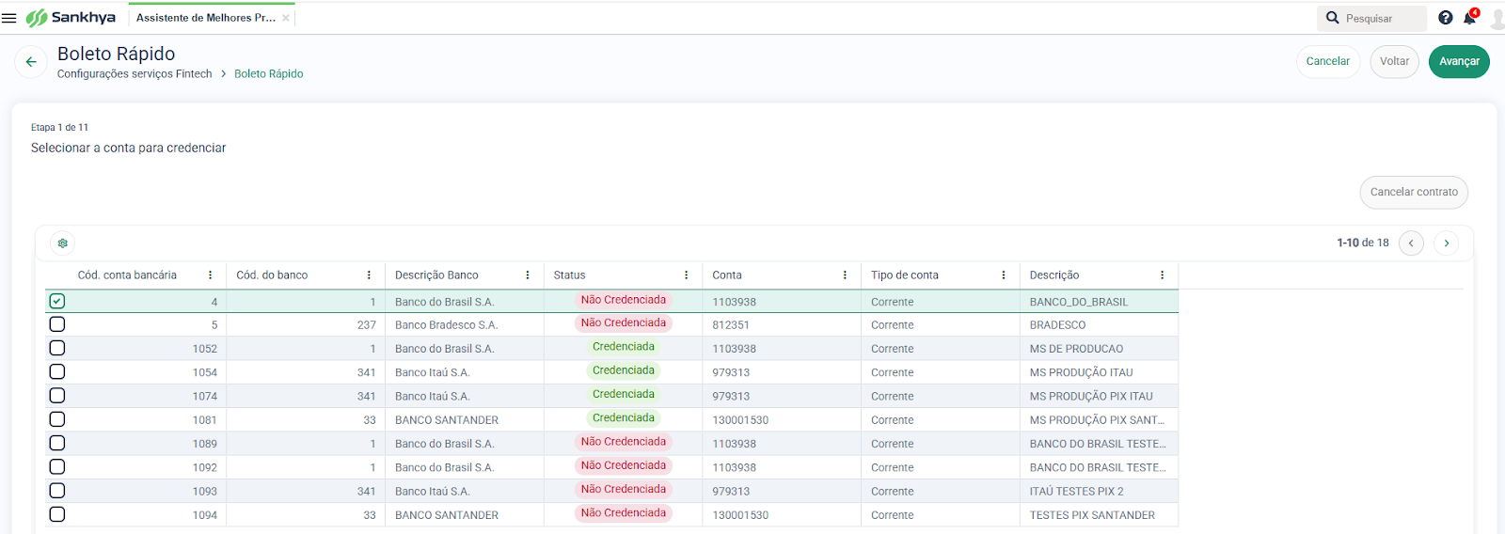Open the user profile avatar
The height and width of the screenshot is (534, 1505).
click(x=1497, y=18)
